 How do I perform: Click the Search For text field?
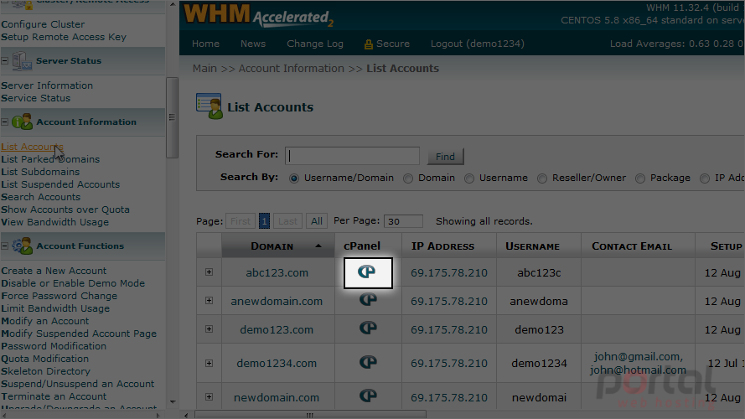(x=352, y=156)
